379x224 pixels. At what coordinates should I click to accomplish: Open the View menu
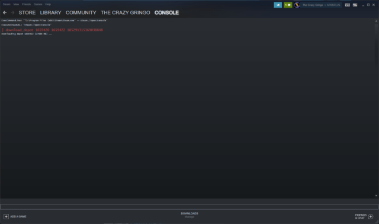click(16, 4)
